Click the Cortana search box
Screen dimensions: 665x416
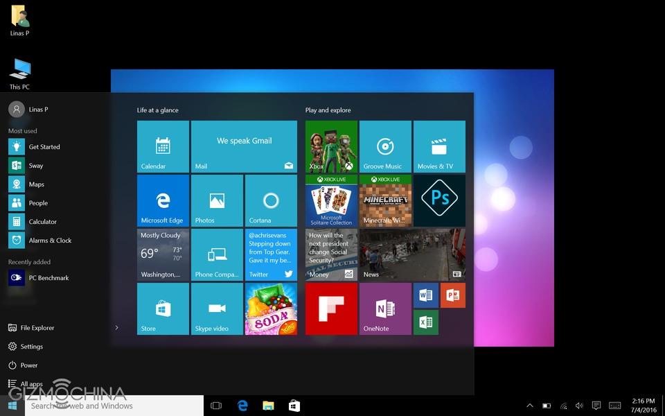click(x=114, y=406)
